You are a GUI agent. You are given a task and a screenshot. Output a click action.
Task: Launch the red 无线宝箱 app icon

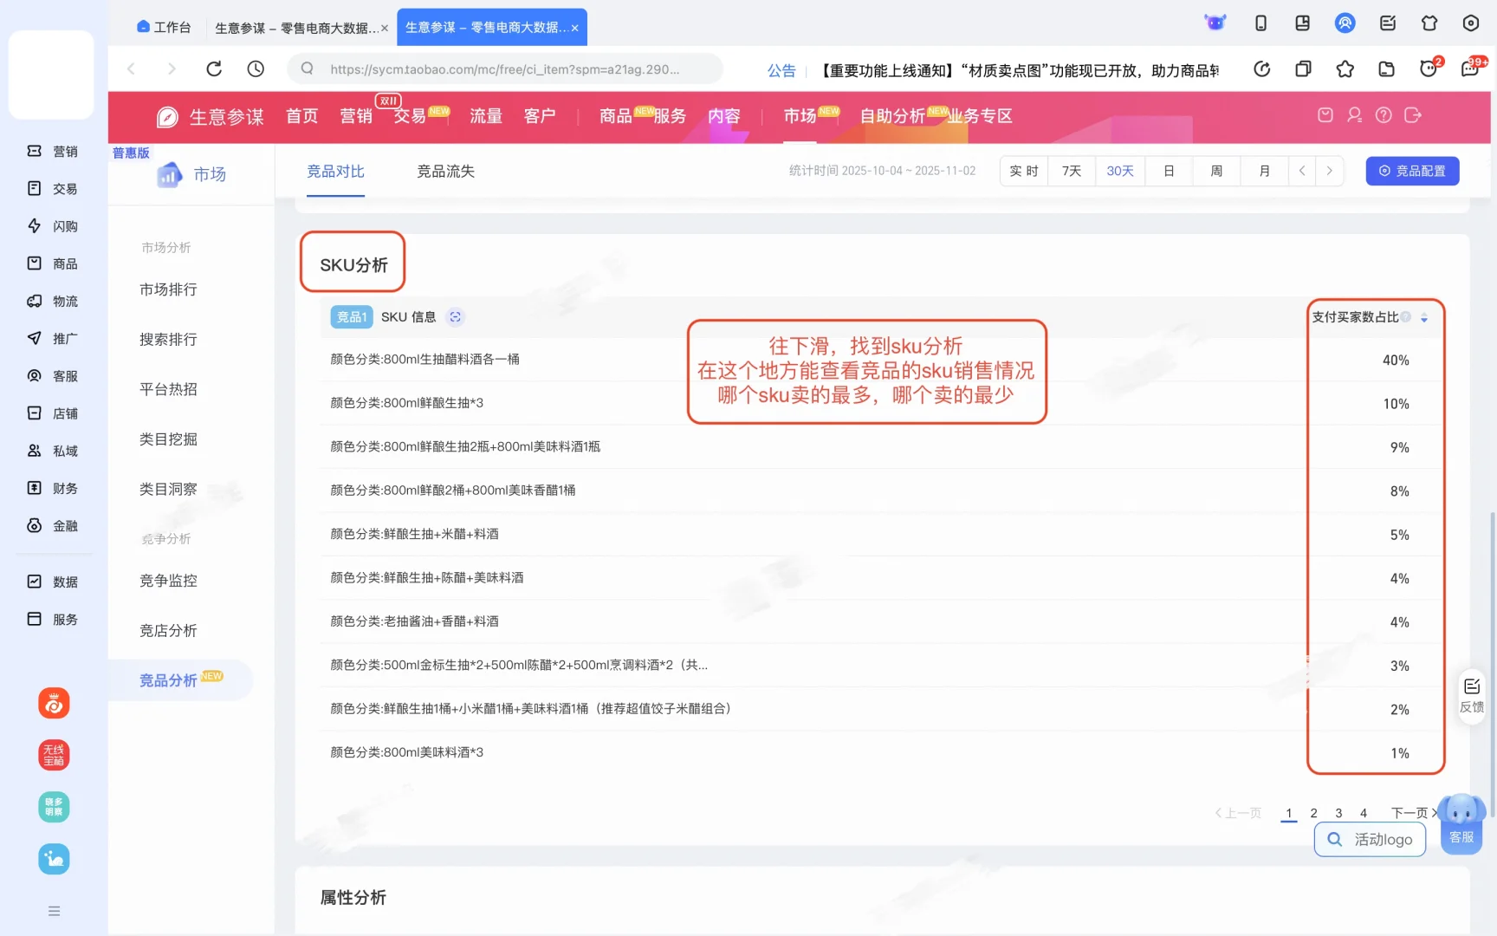[54, 755]
